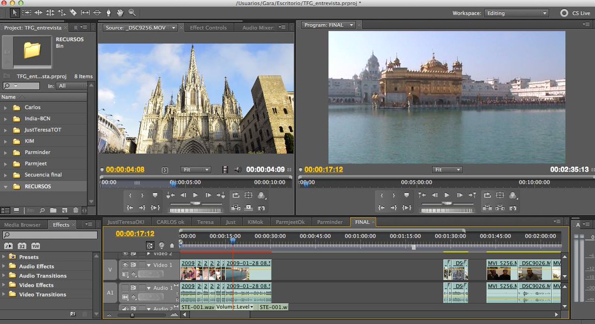The height and width of the screenshot is (324, 595).
Task: Click the Export Frame camera icon
Action: (x=261, y=208)
